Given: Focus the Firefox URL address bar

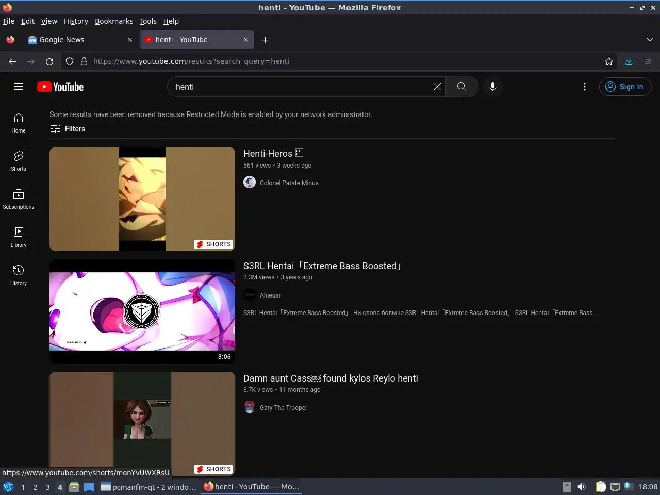Looking at the screenshot, I should pos(340,61).
